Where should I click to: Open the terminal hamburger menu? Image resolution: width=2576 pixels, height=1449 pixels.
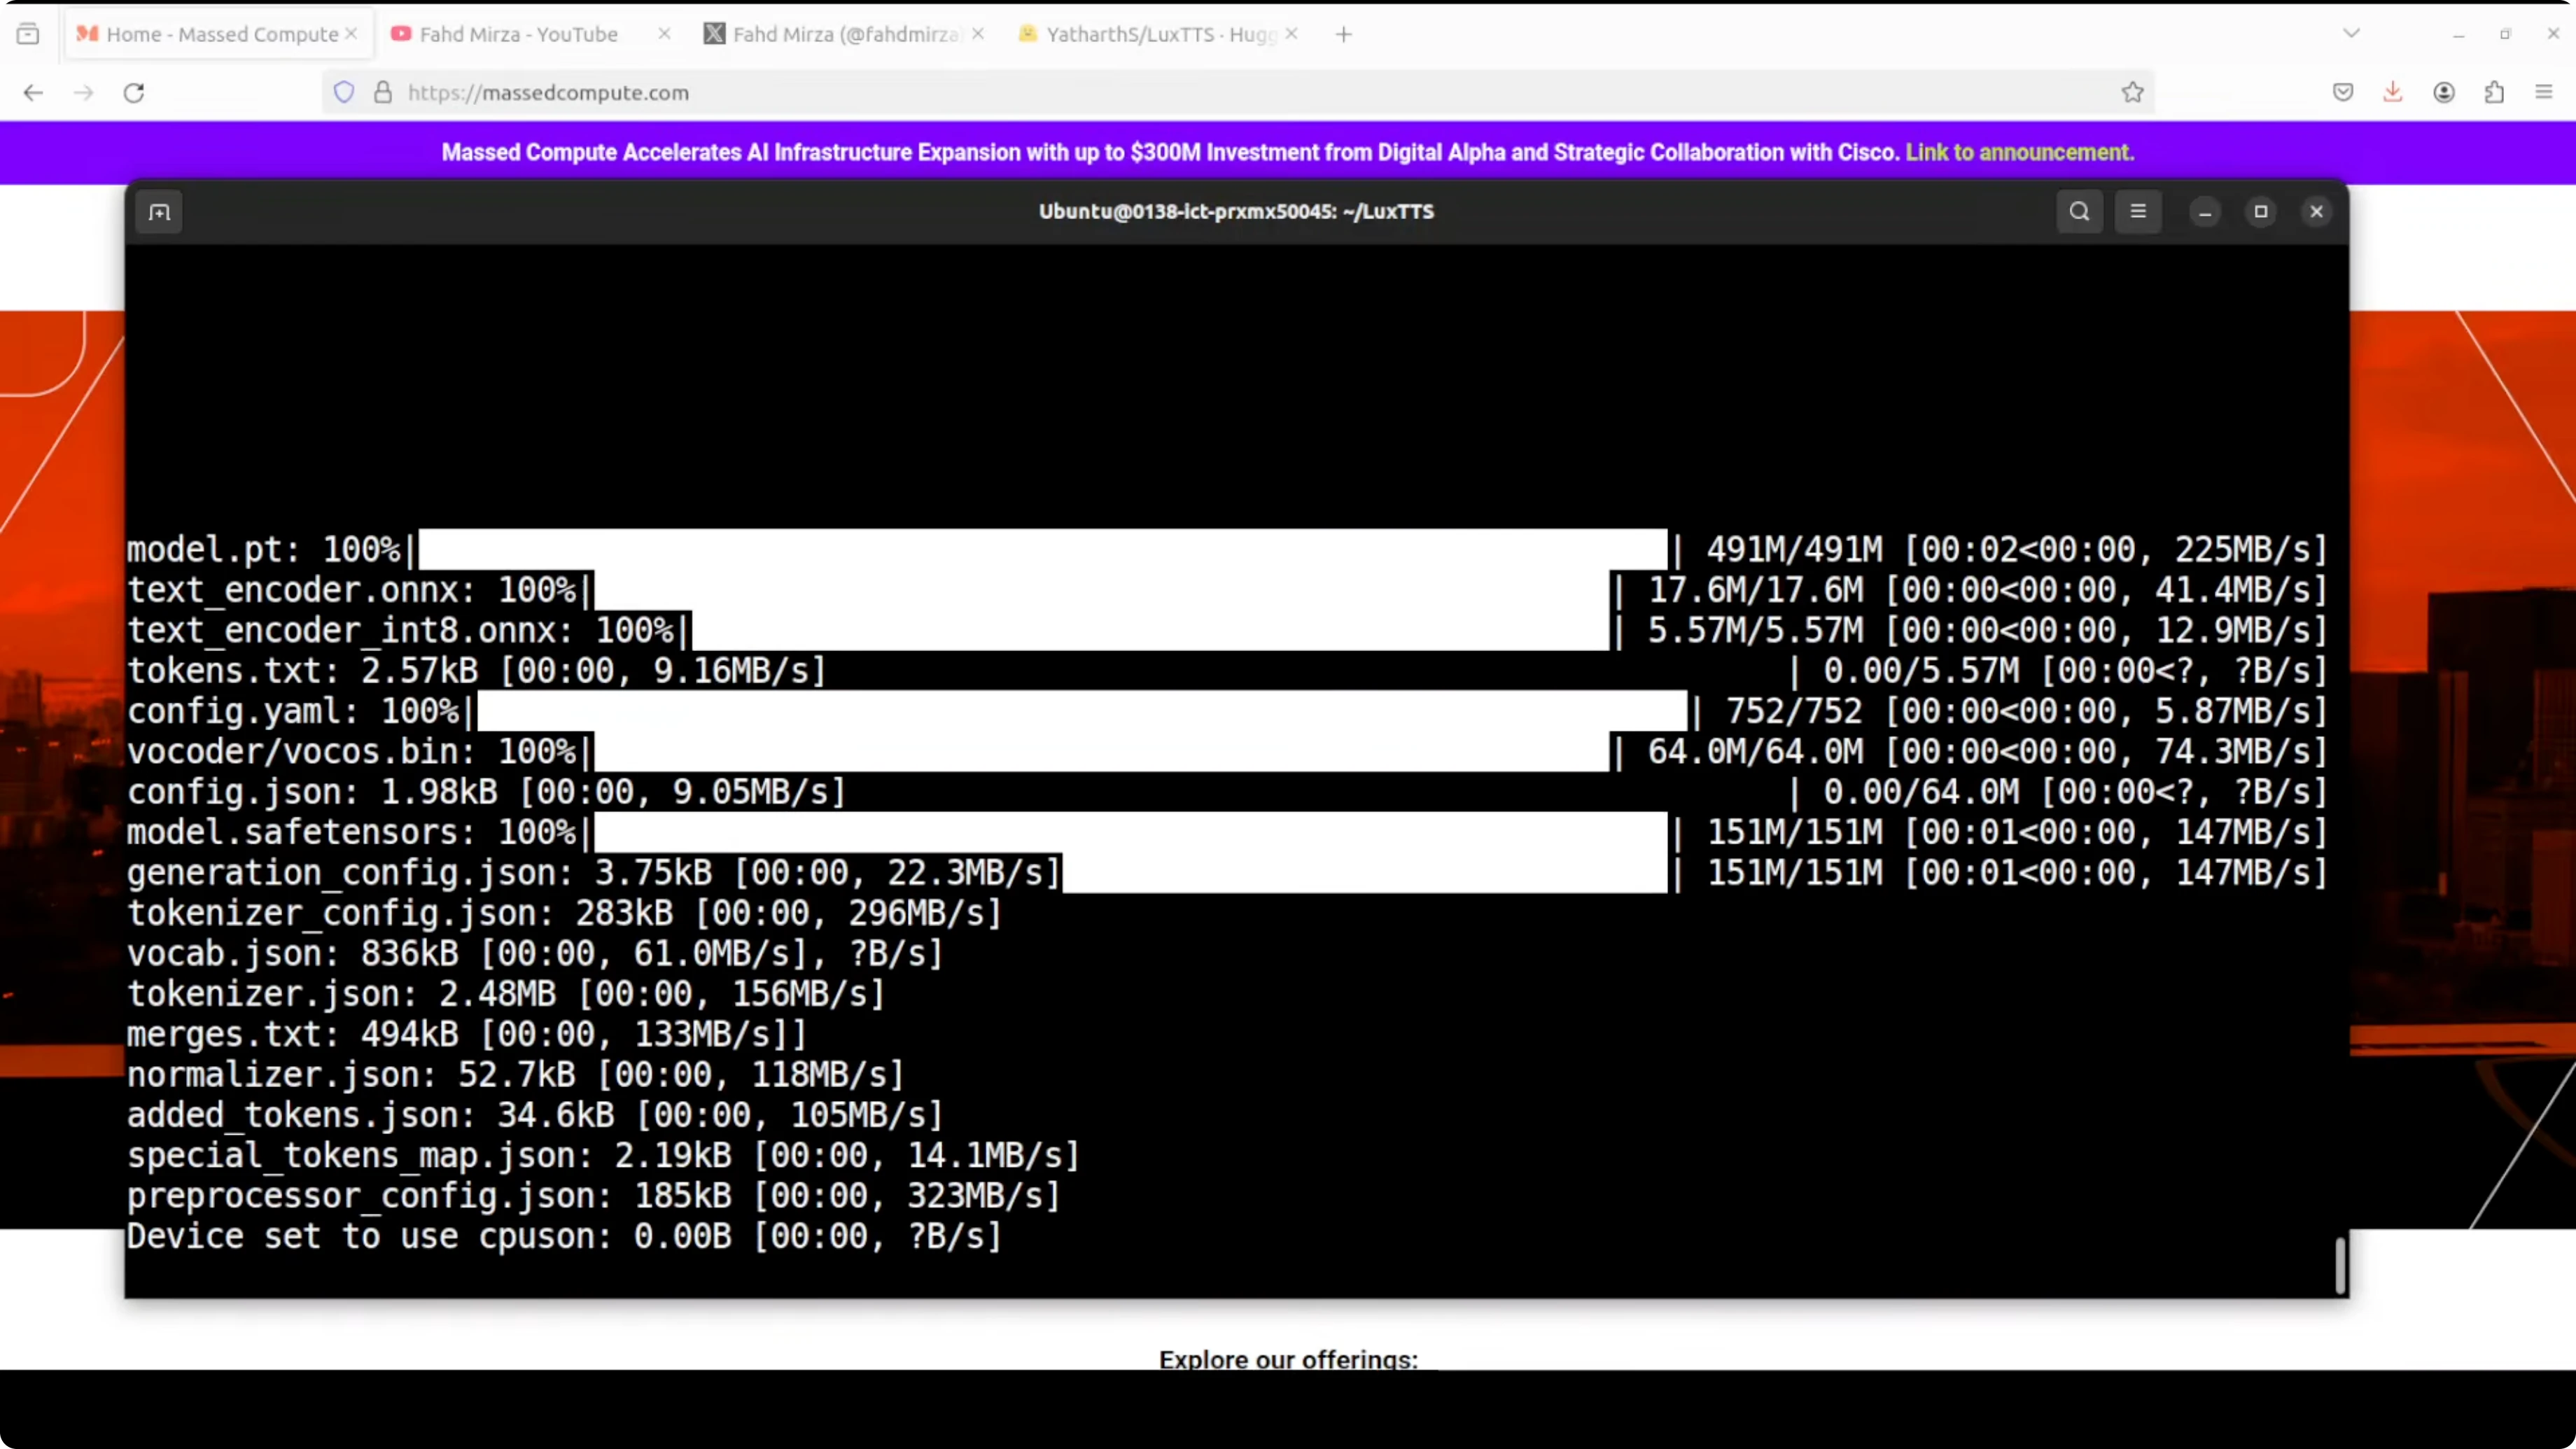(x=2138, y=212)
